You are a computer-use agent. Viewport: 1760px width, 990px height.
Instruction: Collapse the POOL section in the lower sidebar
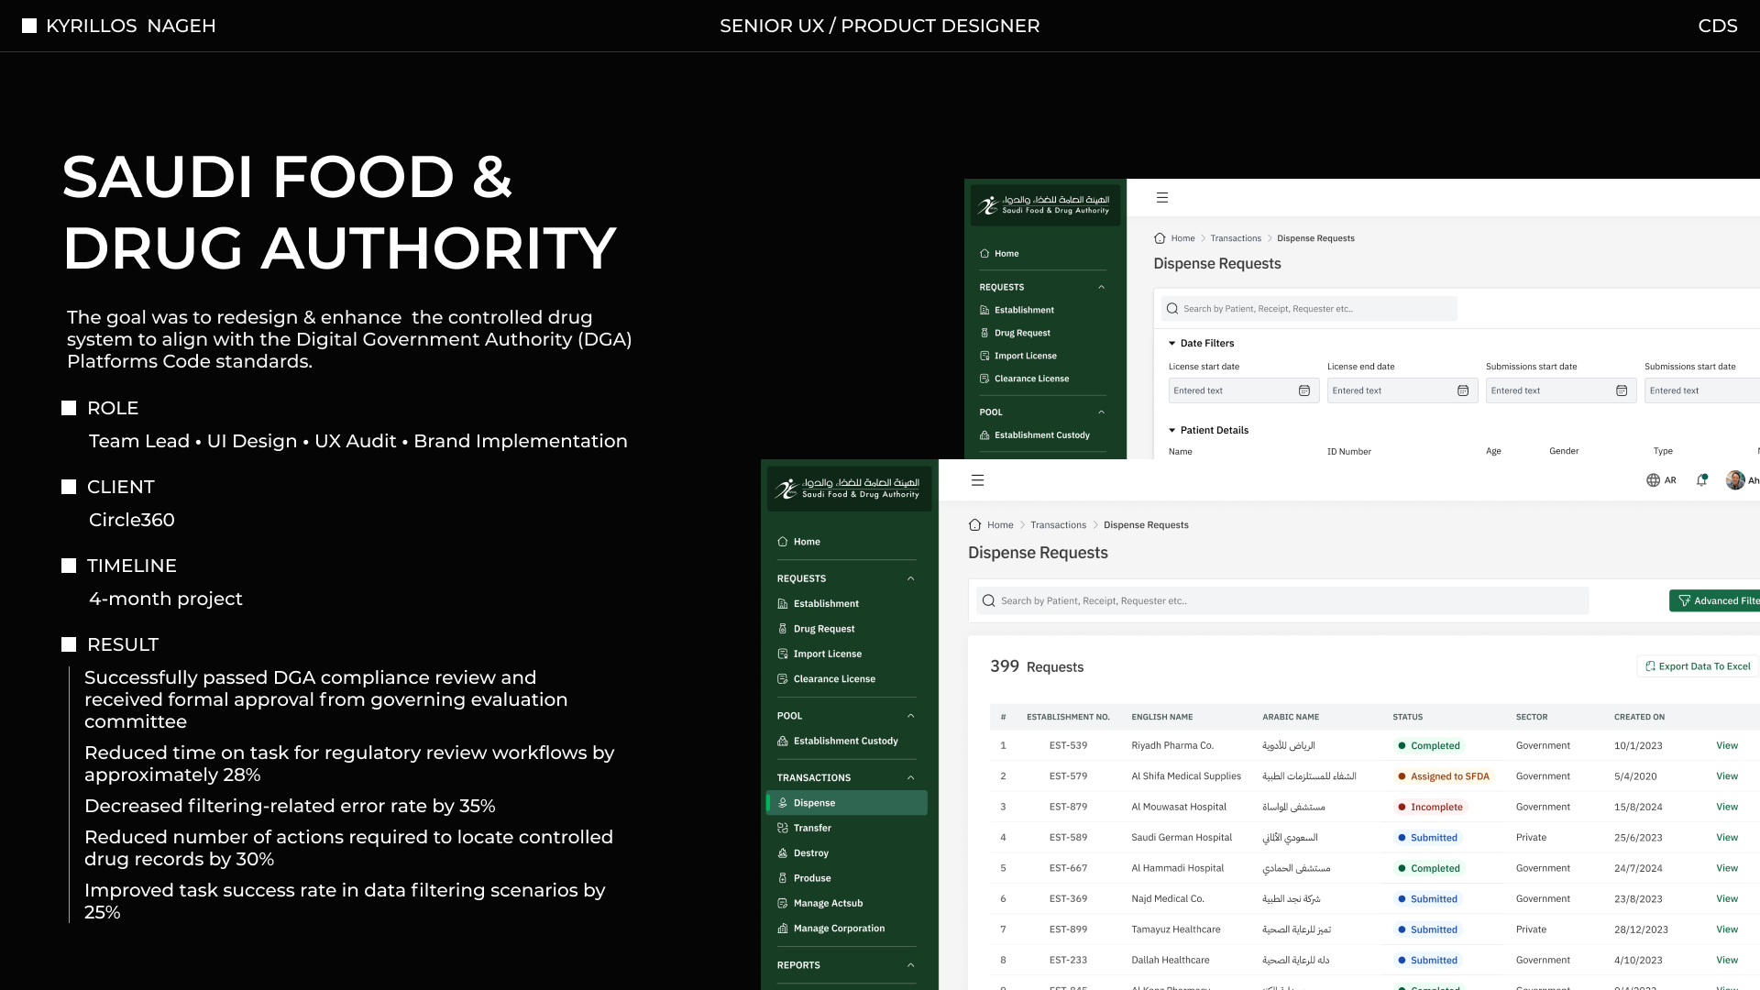pyautogui.click(x=911, y=716)
